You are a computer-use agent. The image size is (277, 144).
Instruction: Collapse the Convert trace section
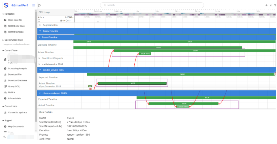point(3,106)
